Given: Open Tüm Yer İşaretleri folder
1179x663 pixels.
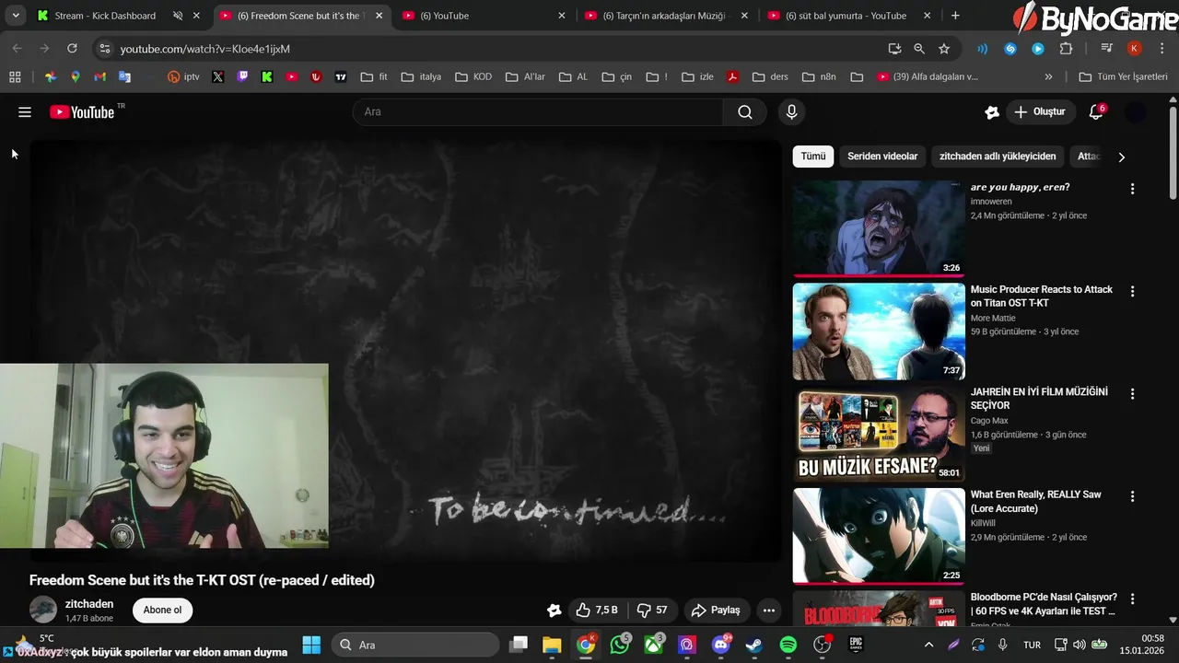Looking at the screenshot, I should click(1123, 77).
